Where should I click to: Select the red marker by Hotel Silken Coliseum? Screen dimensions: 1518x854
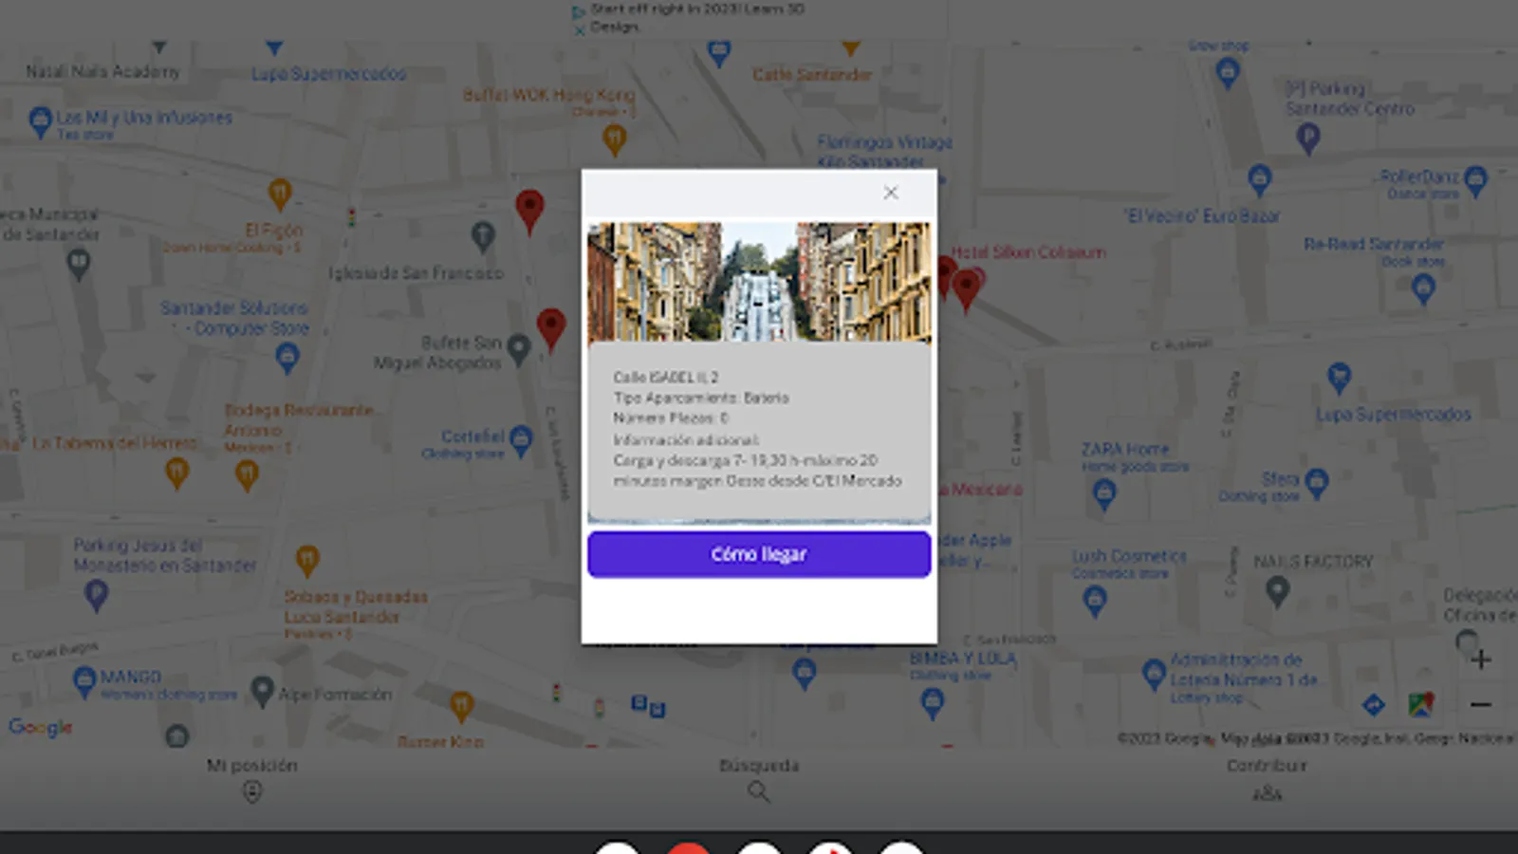coord(967,289)
